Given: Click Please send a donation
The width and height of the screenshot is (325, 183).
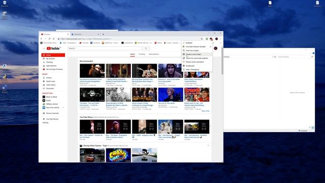Looking at the screenshot, I should (x=197, y=62).
